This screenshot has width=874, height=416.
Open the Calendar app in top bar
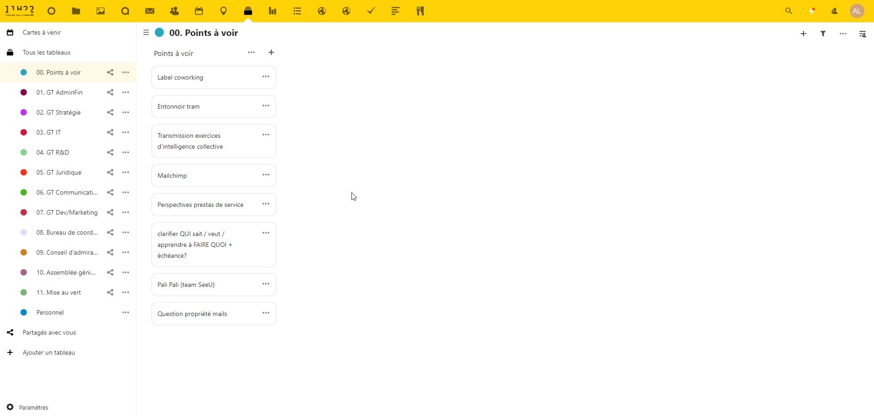(199, 11)
